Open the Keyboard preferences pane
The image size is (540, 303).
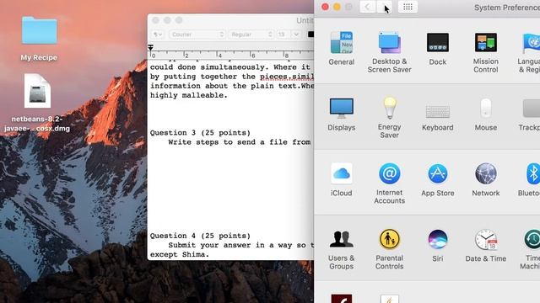pyautogui.click(x=438, y=118)
